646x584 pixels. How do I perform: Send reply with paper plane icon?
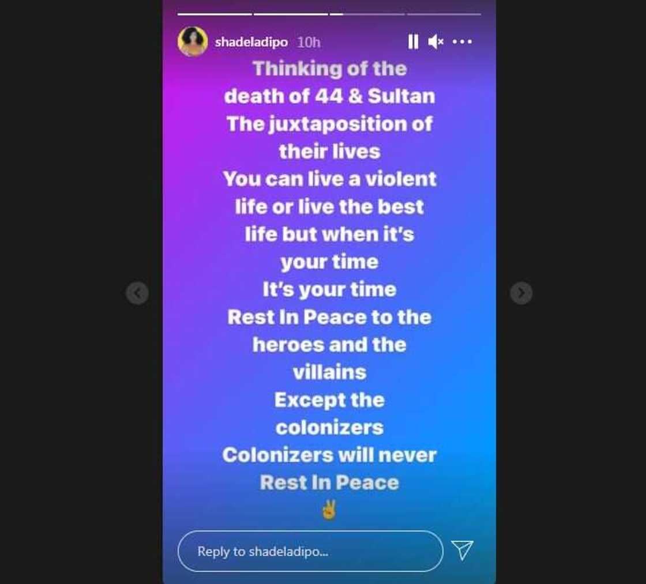click(462, 550)
